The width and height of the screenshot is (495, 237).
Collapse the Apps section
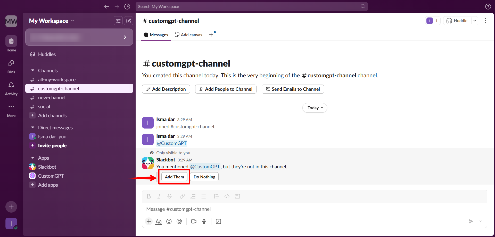pos(32,158)
